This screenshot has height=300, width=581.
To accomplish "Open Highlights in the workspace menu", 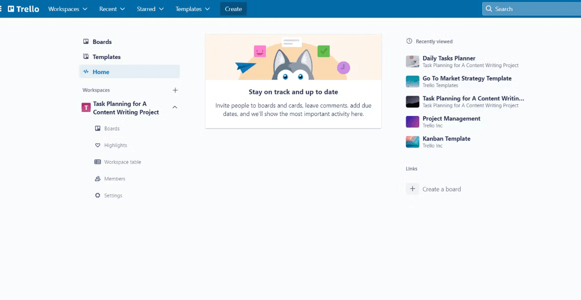I will coord(116,145).
